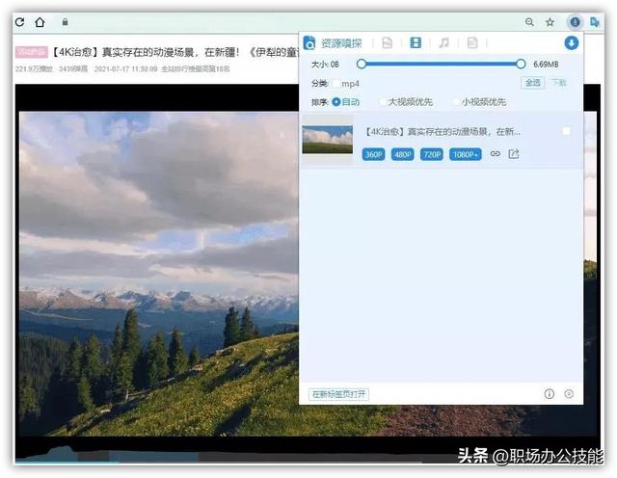This screenshot has height=478, width=617.
Task: Tick the mp4 category checkbox
Action: [x=335, y=84]
